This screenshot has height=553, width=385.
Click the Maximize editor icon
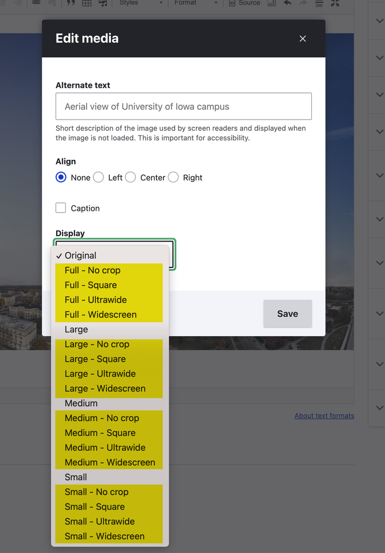[335, 3]
